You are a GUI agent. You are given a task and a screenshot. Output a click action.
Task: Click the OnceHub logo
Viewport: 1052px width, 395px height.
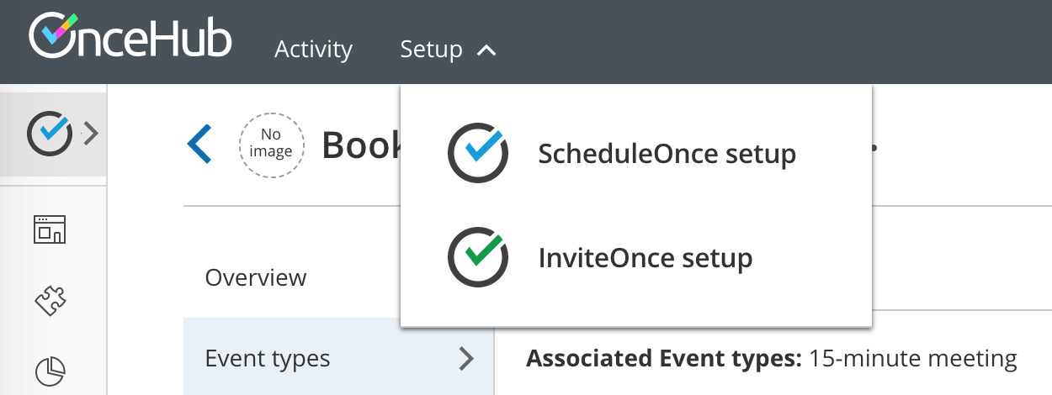(130, 38)
